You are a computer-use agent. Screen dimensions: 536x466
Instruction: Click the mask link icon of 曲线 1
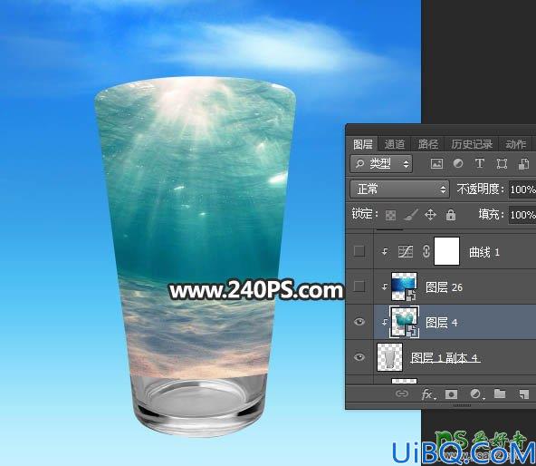(426, 252)
